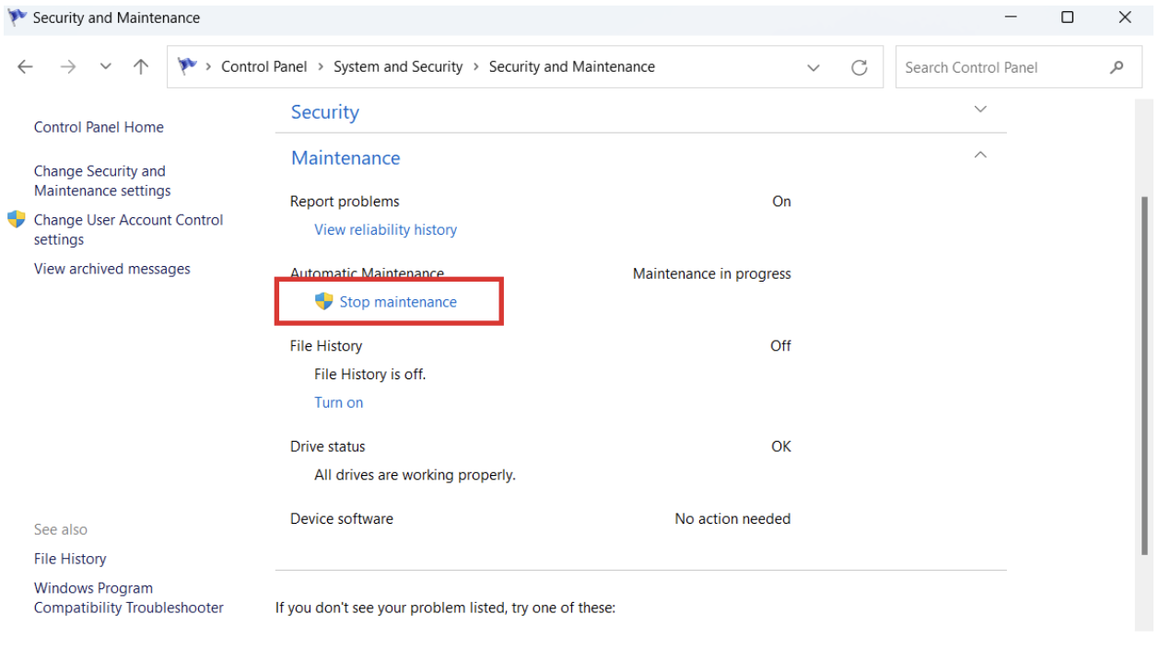1159x672 pixels.
Task: Turn on File History
Action: [339, 402]
